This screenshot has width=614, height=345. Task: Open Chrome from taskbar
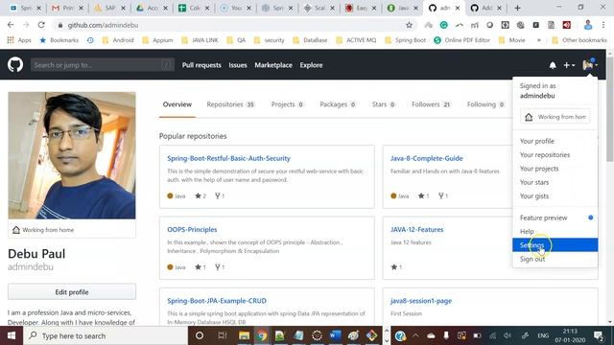262,335
